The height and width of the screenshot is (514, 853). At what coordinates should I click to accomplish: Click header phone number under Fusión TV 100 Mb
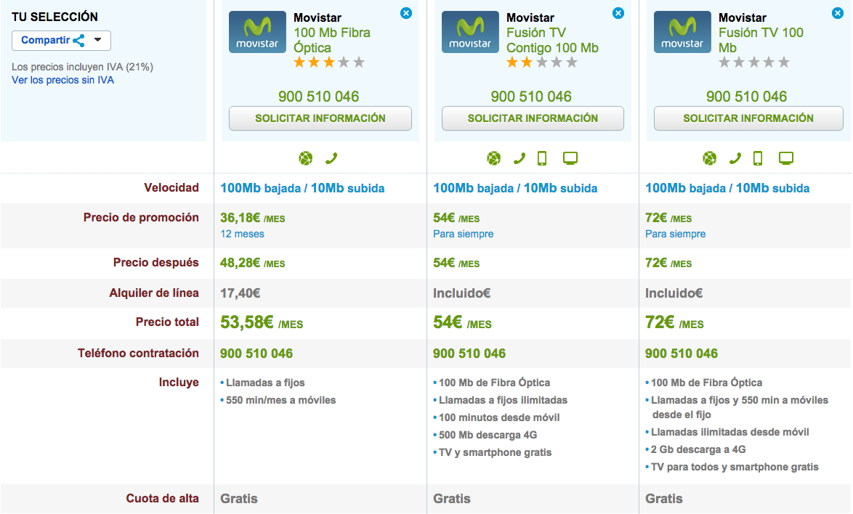point(746,96)
